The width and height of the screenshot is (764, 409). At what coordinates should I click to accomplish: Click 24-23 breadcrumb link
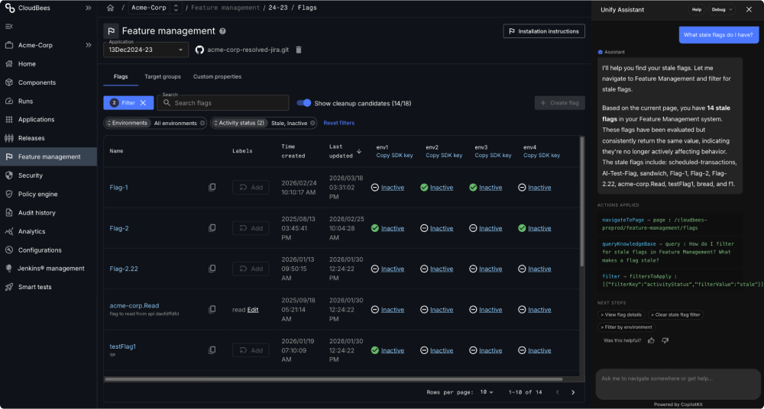click(278, 8)
